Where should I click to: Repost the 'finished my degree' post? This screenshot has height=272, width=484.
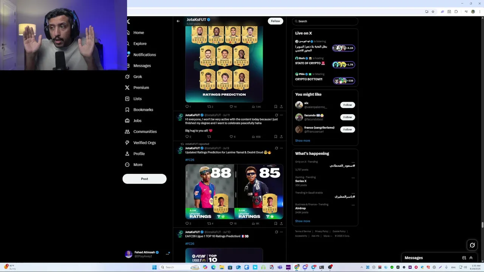pos(209,137)
